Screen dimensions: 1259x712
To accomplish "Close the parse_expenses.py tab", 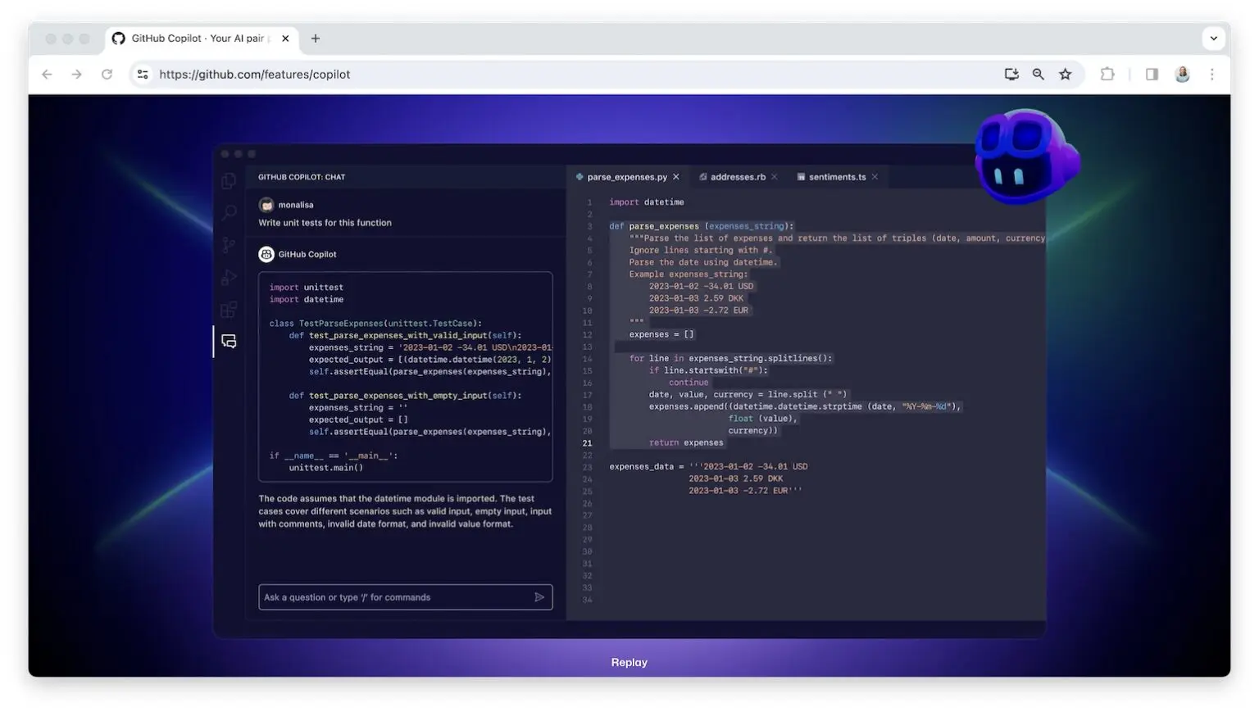I will click(676, 176).
